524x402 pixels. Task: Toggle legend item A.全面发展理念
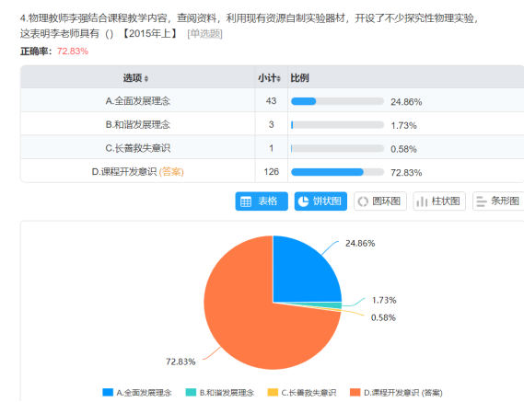click(x=137, y=393)
